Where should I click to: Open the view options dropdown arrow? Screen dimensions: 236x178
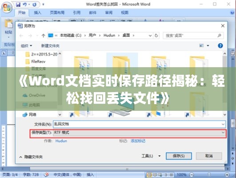[208, 45]
